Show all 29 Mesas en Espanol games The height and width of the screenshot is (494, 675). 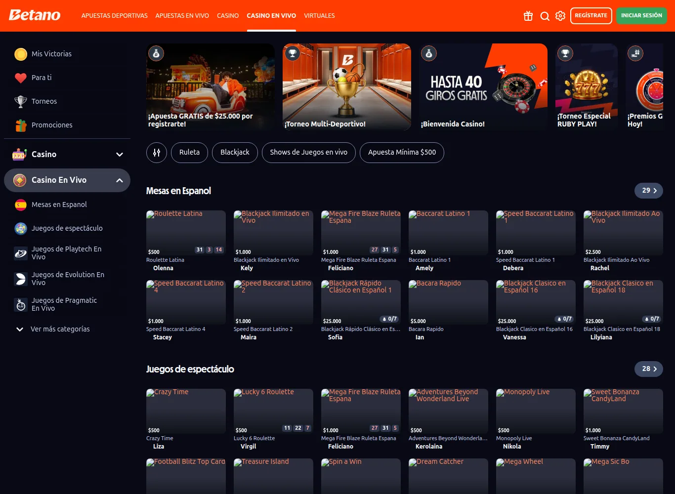[649, 191]
